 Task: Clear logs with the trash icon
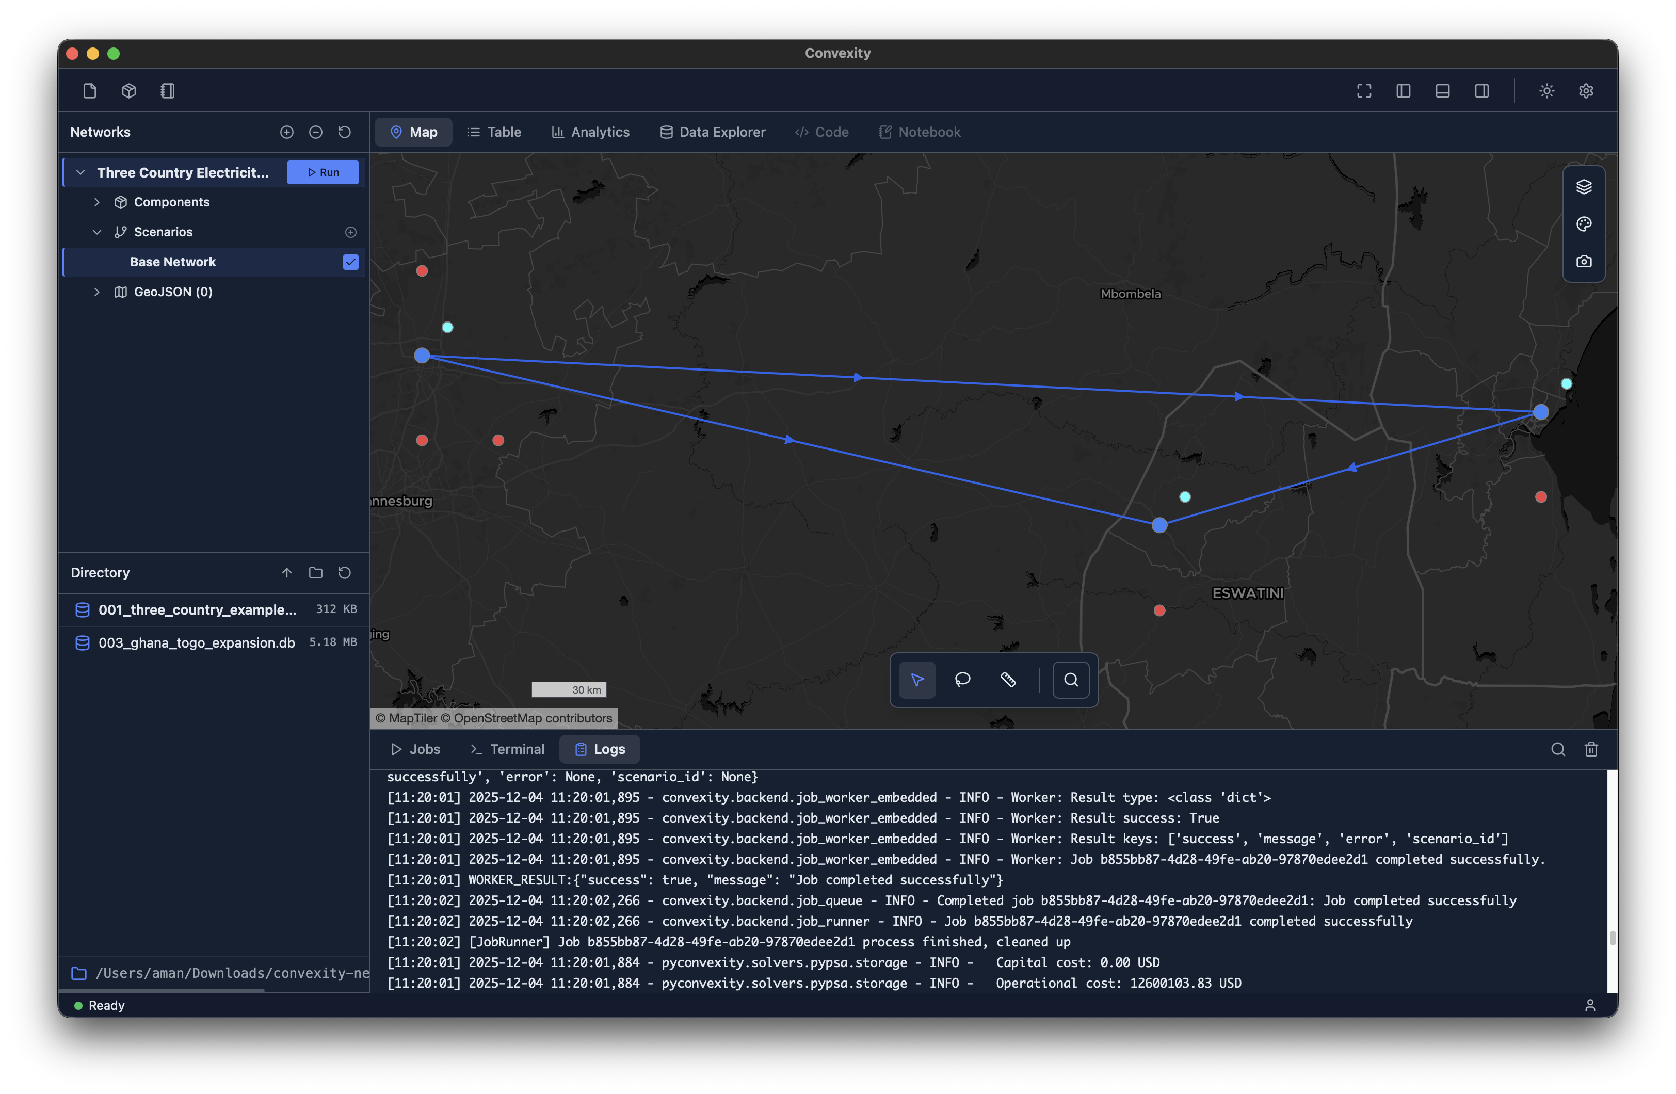tap(1591, 749)
